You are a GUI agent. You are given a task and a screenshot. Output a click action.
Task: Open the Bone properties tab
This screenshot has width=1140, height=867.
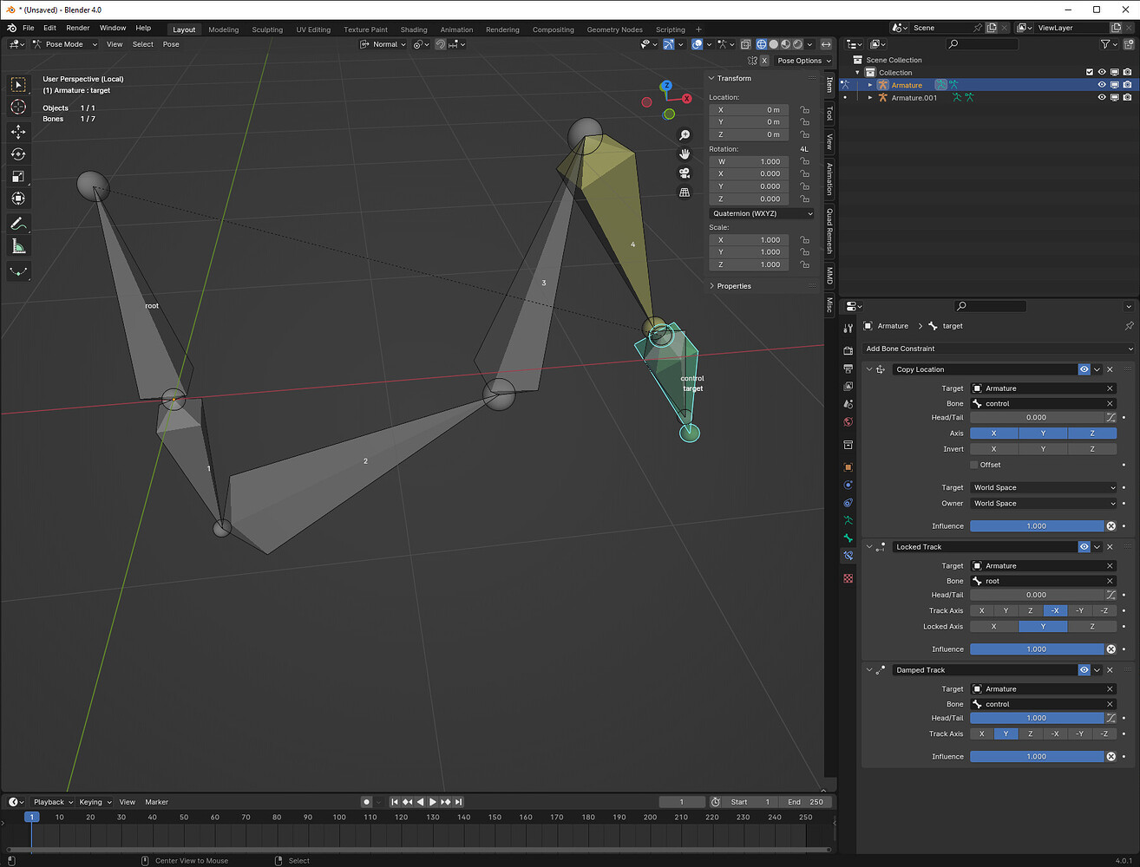[x=848, y=538]
